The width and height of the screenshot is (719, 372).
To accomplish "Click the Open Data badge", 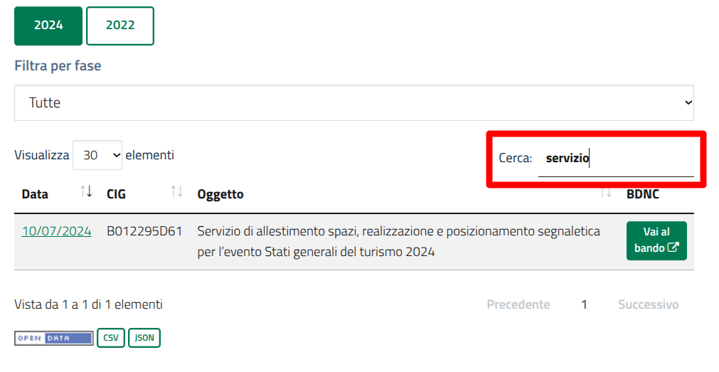I will [x=54, y=338].
